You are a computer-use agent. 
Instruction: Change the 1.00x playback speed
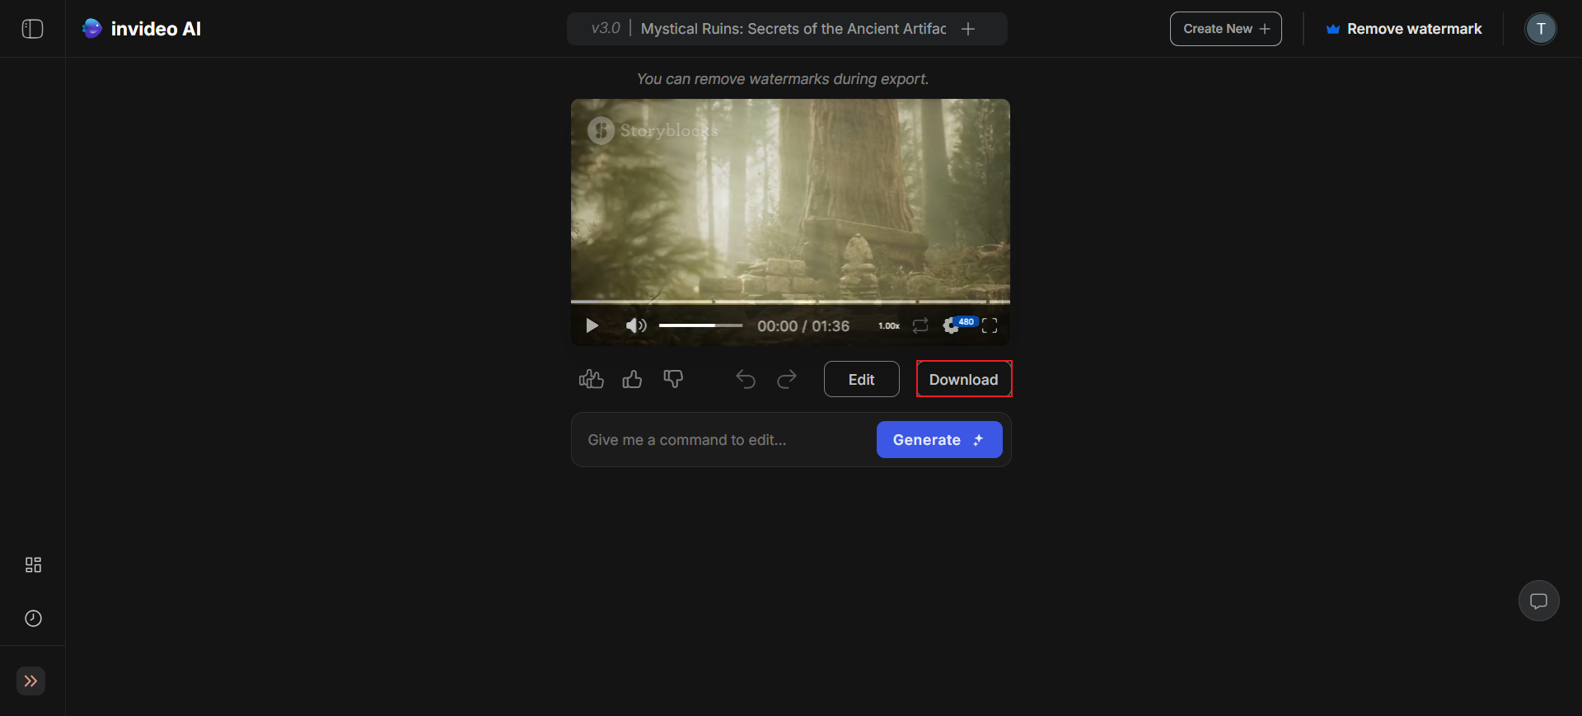click(888, 326)
